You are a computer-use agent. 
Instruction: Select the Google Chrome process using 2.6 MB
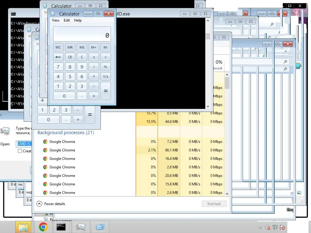(x=129, y=193)
